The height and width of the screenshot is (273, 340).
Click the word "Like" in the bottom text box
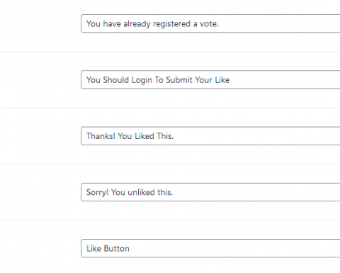[93, 249]
